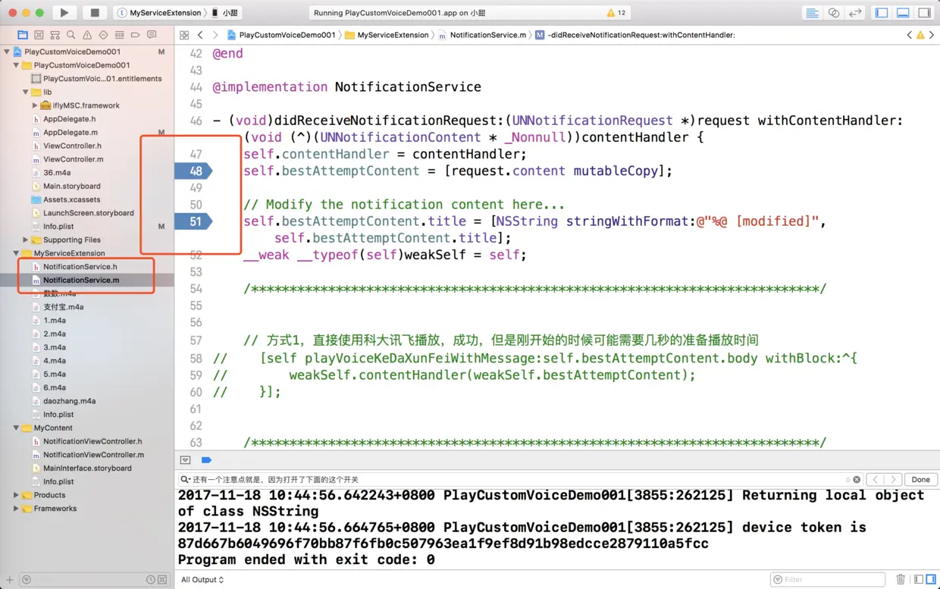The image size is (940, 589).
Task: Toggle the Utilities panel visibility
Action: point(924,13)
